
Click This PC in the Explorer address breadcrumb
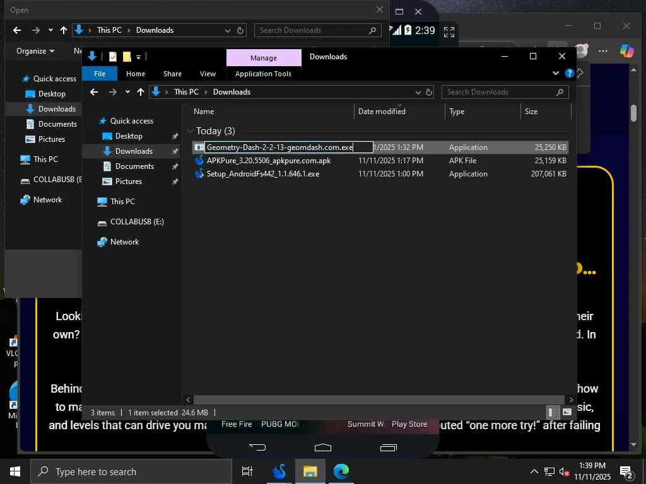pos(186,92)
